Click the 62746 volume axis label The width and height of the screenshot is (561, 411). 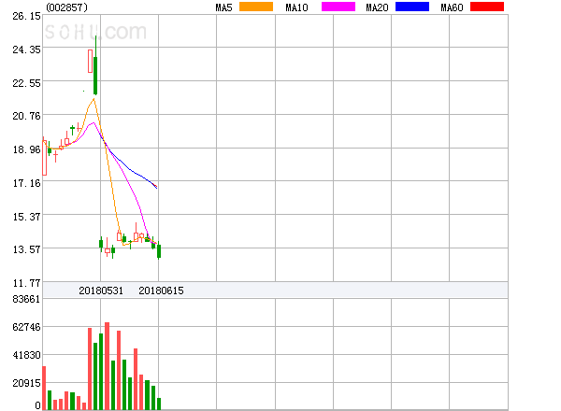(x=26, y=327)
